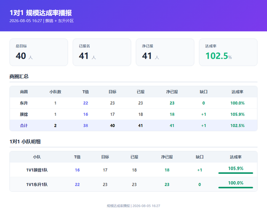Click the T值 header in 小队明细 table
The image size is (267, 209).
[x=77, y=157]
